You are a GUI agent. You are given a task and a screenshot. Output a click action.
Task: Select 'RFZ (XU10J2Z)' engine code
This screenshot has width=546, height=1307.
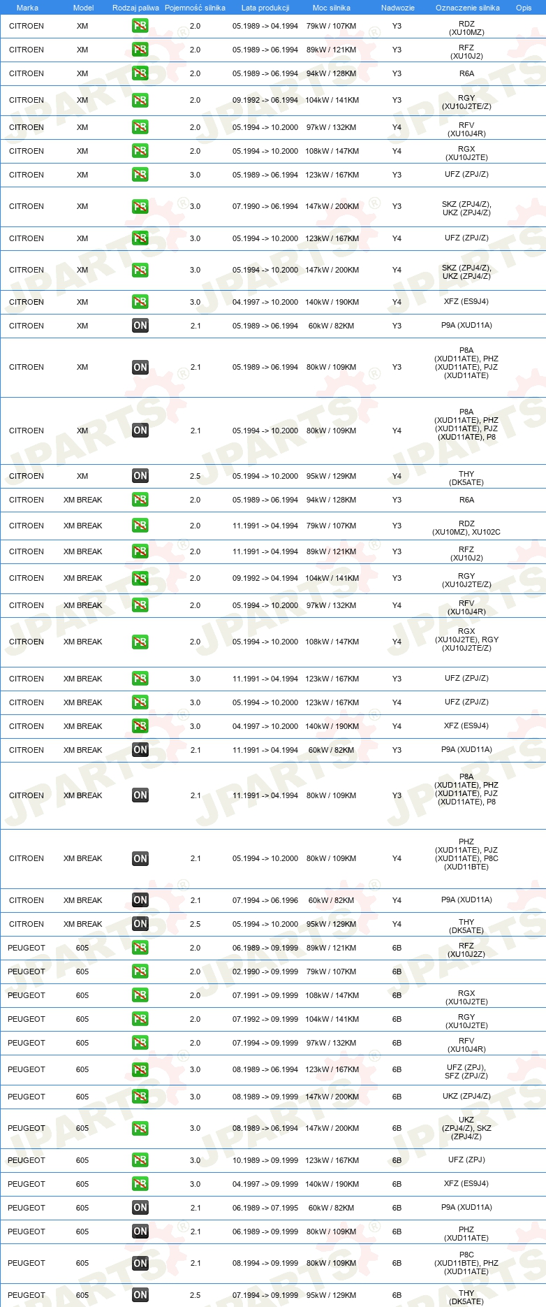pos(466,950)
